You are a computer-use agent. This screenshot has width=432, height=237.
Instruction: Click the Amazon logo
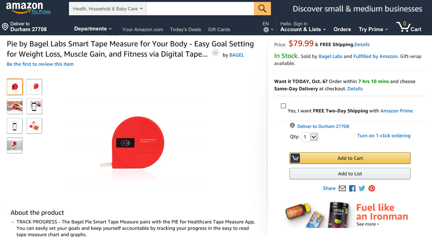[25, 7]
